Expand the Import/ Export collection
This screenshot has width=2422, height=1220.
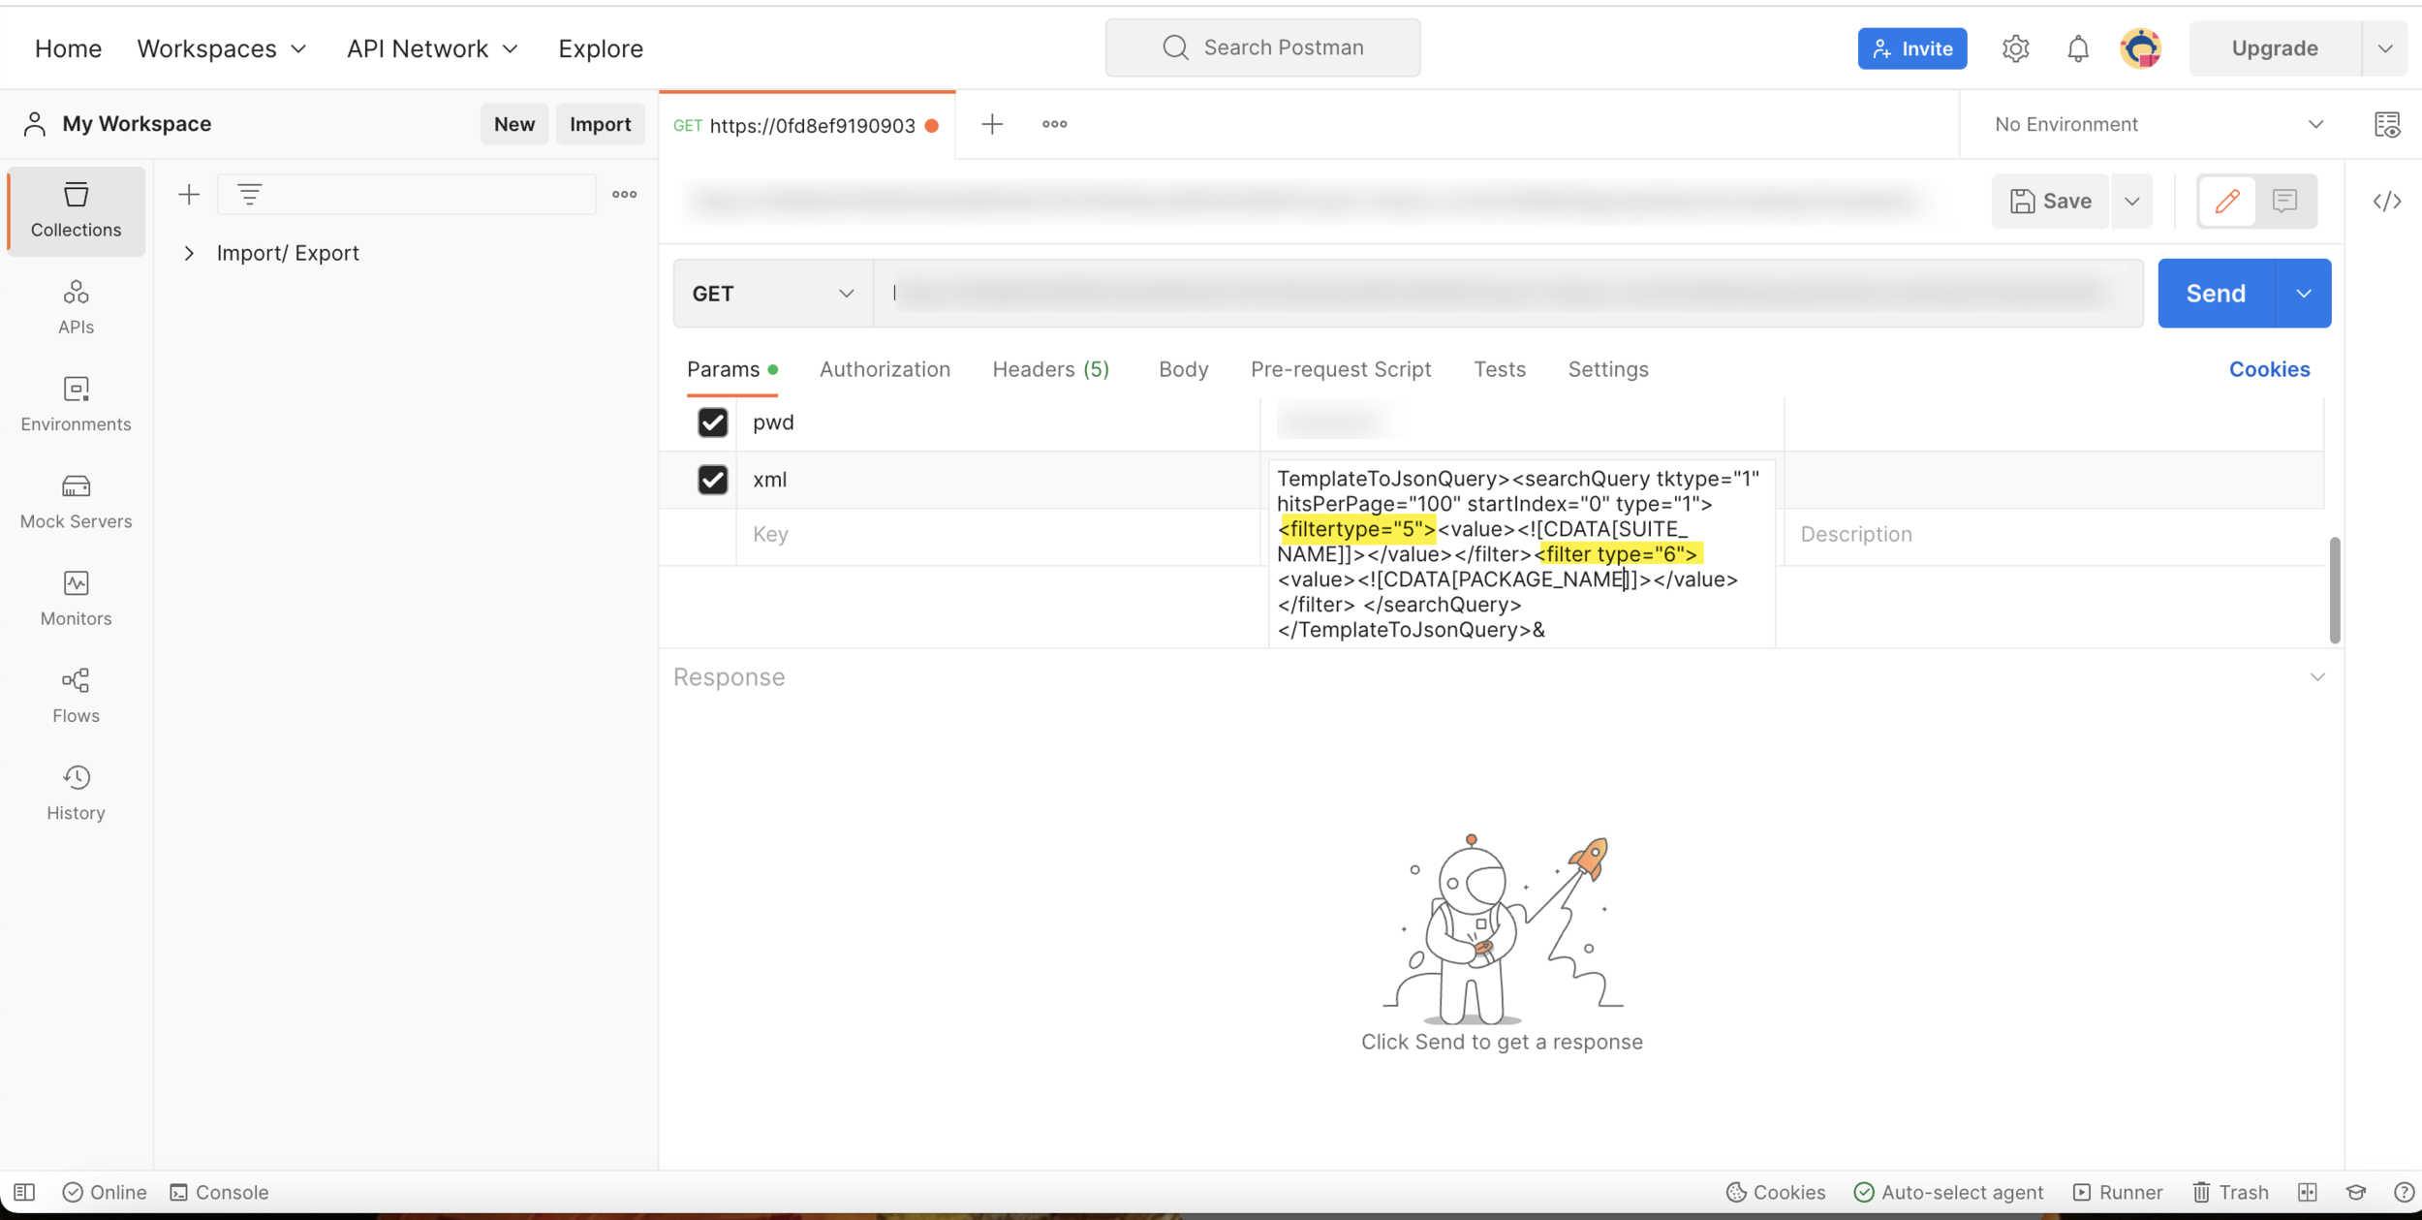click(189, 253)
